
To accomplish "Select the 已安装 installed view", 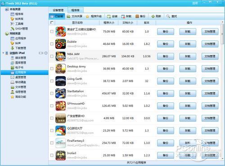I will [57, 16].
